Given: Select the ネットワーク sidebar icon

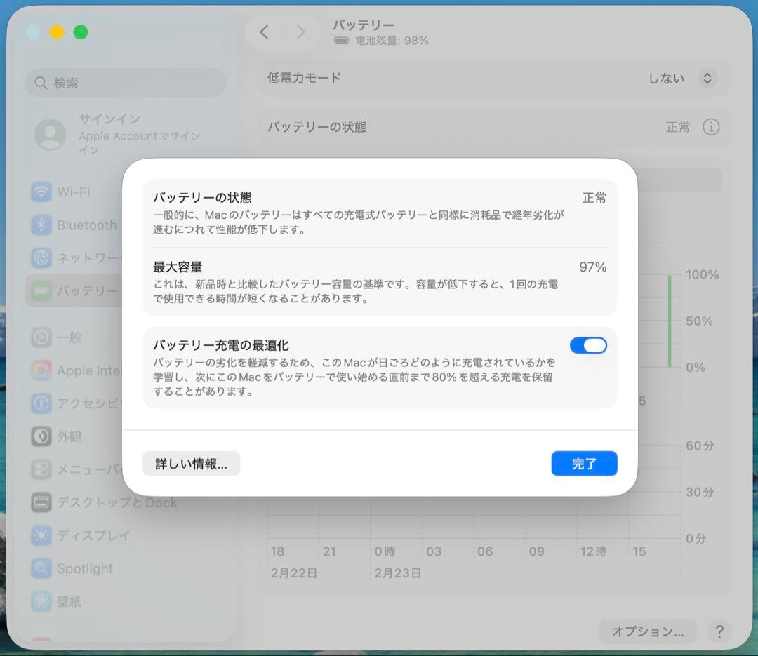Looking at the screenshot, I should [x=42, y=258].
